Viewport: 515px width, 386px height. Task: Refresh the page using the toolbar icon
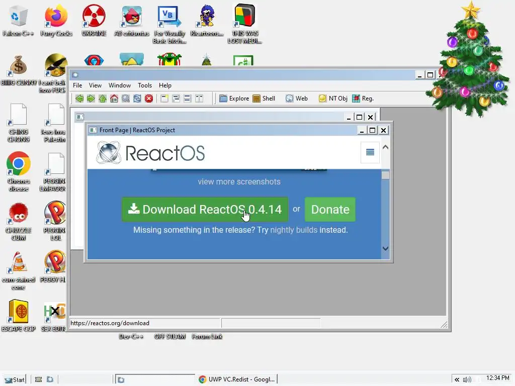[137, 99]
